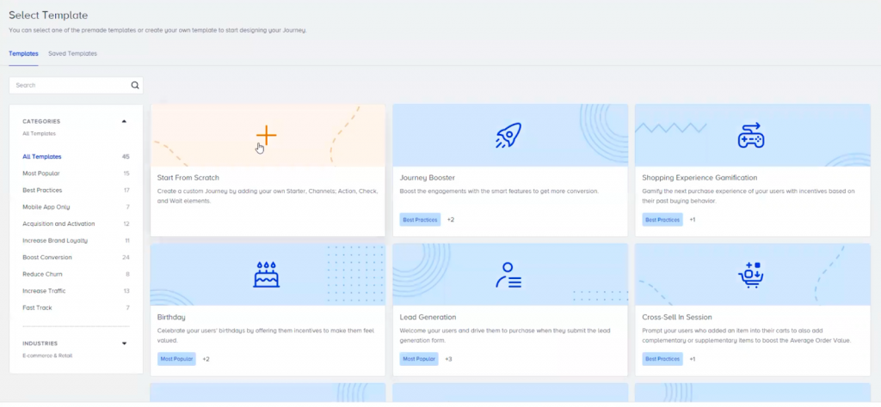Click the Most Popular tag on Birthday card
This screenshot has height=407, width=881.
pos(177,359)
